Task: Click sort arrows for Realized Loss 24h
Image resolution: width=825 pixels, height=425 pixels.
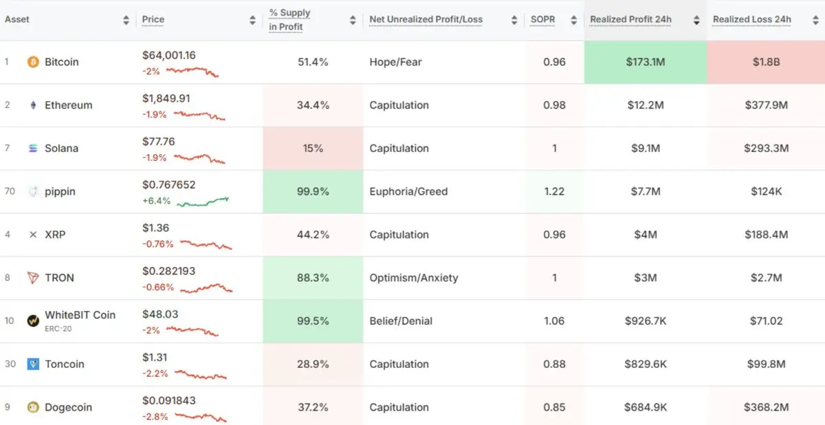Action: click(x=817, y=20)
